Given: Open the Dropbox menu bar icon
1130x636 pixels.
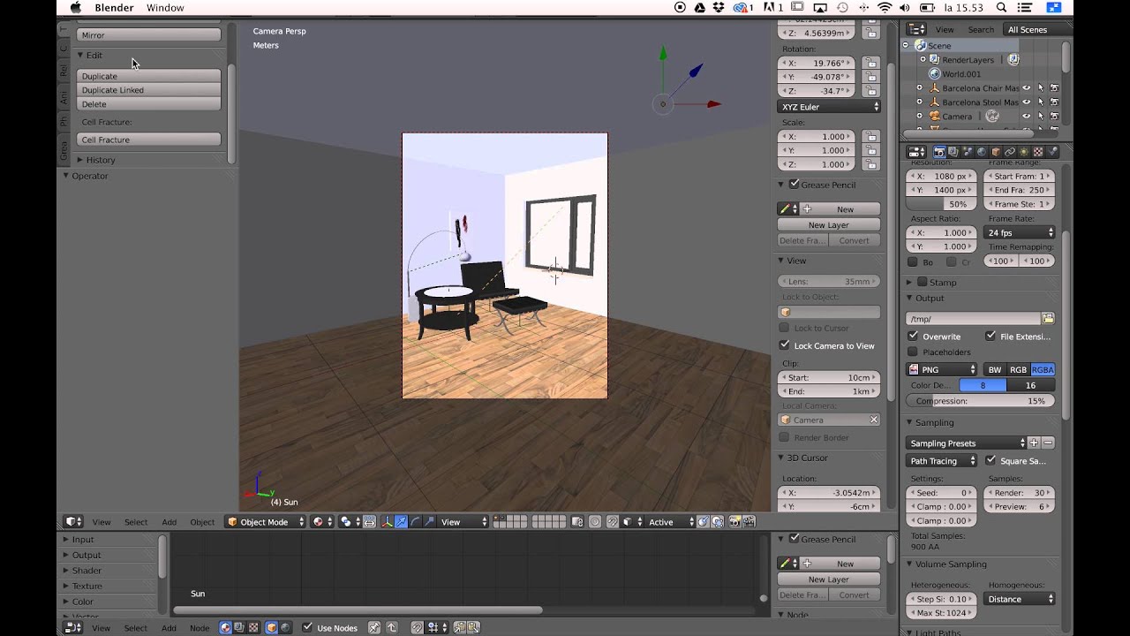Looking at the screenshot, I should click(719, 7).
